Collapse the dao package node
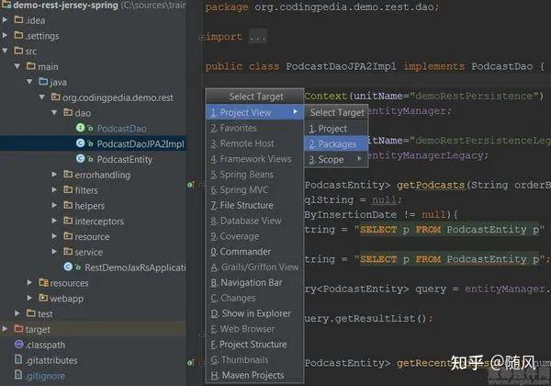This screenshot has height=386, width=551. [x=54, y=112]
